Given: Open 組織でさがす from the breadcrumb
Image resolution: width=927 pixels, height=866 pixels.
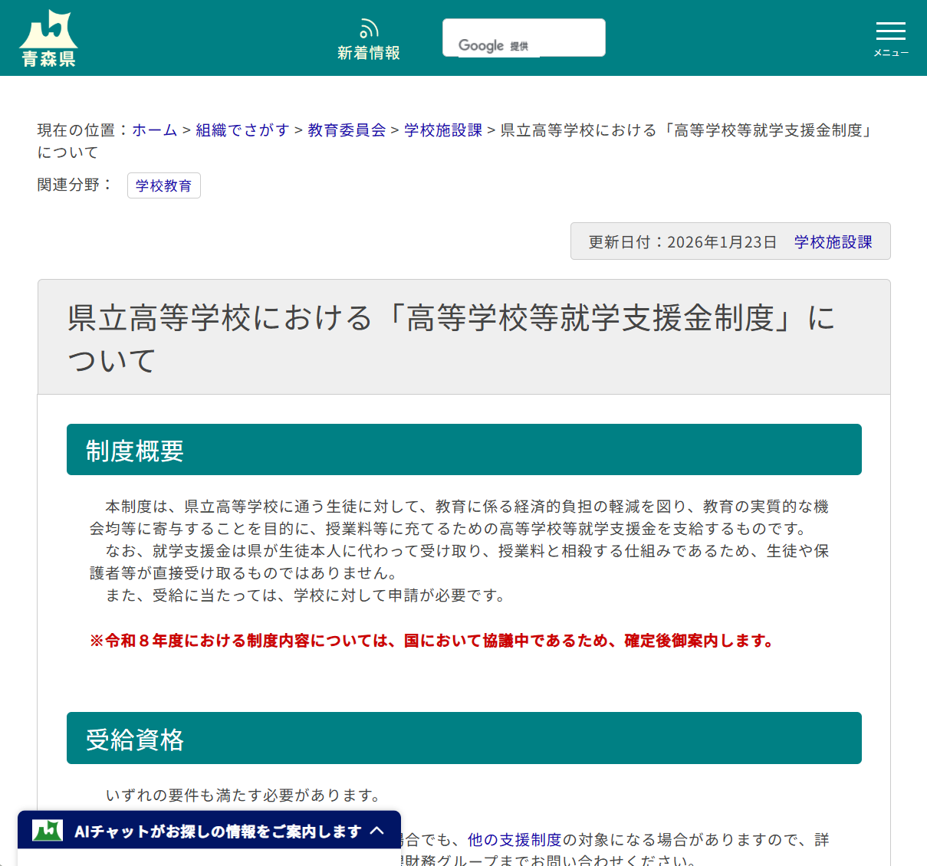Looking at the screenshot, I should (x=242, y=130).
